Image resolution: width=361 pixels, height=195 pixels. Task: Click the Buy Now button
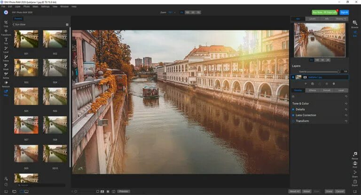pyautogui.click(x=324, y=12)
